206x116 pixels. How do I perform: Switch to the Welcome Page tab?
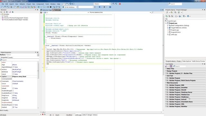pos(46,10)
